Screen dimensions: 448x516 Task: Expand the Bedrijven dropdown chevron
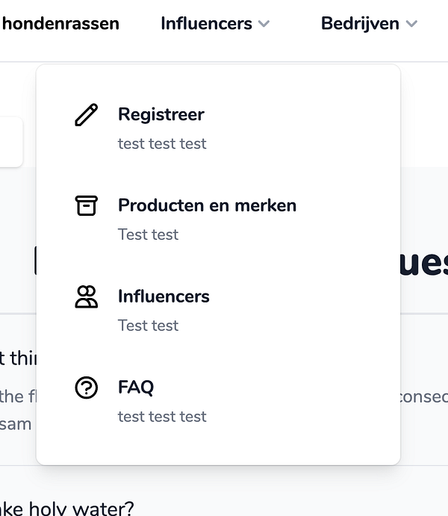411,24
